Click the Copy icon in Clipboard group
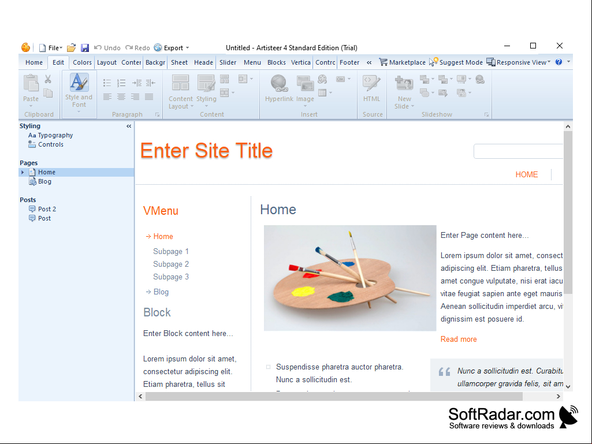 click(x=48, y=93)
